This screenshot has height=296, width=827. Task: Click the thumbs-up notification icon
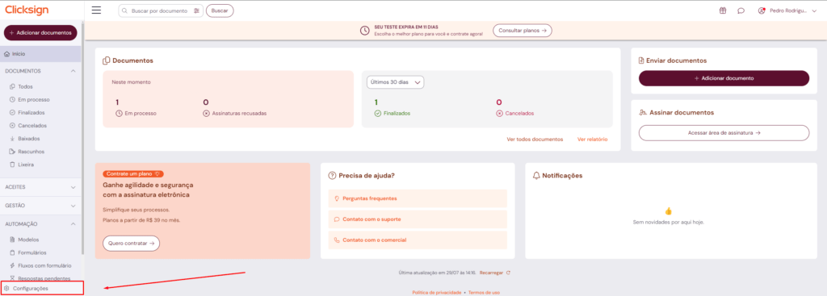pyautogui.click(x=668, y=211)
